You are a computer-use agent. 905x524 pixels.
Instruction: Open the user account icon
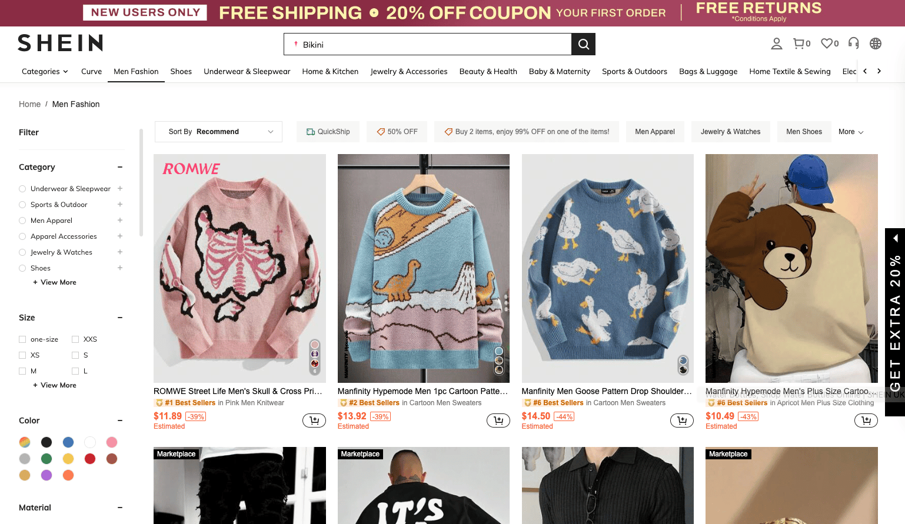(x=777, y=44)
